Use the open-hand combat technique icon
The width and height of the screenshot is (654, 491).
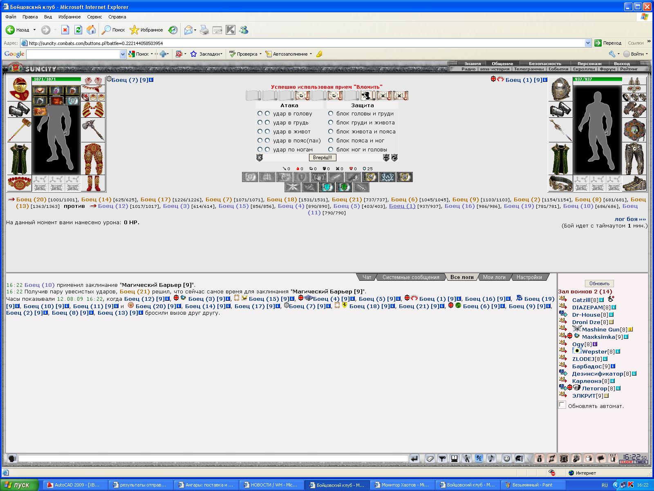pos(319,177)
